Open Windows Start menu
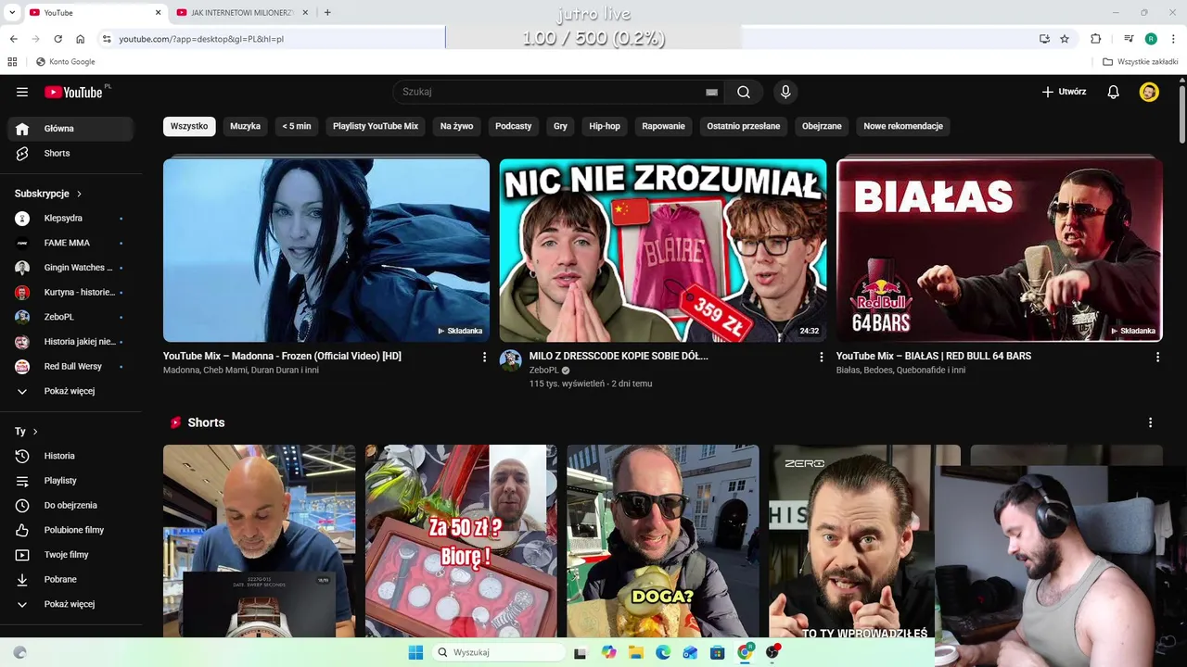The width and height of the screenshot is (1187, 667). 415,652
